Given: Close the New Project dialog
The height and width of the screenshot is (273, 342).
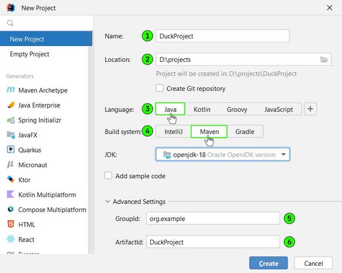Looking at the screenshot, I should tap(330, 8).
